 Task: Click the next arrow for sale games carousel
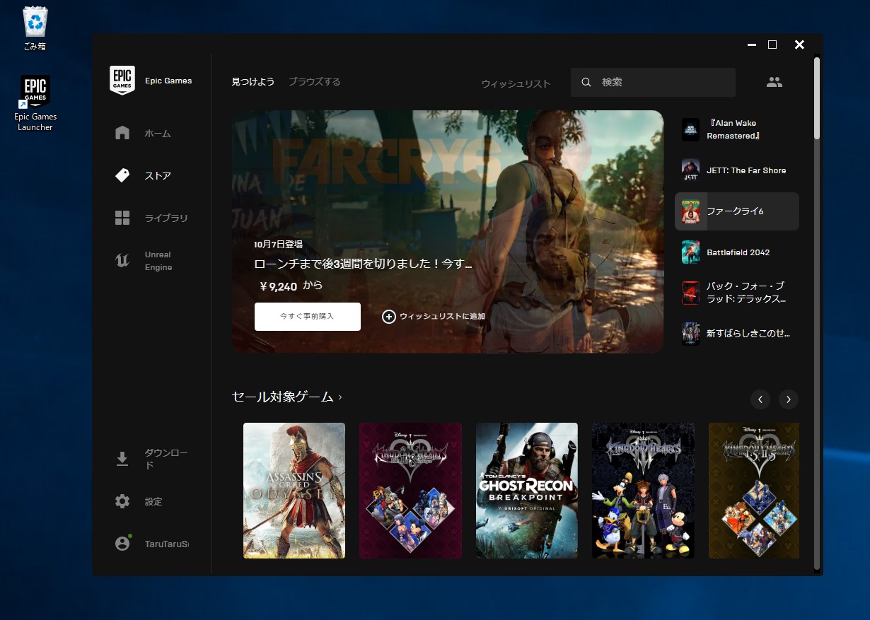pyautogui.click(x=789, y=399)
